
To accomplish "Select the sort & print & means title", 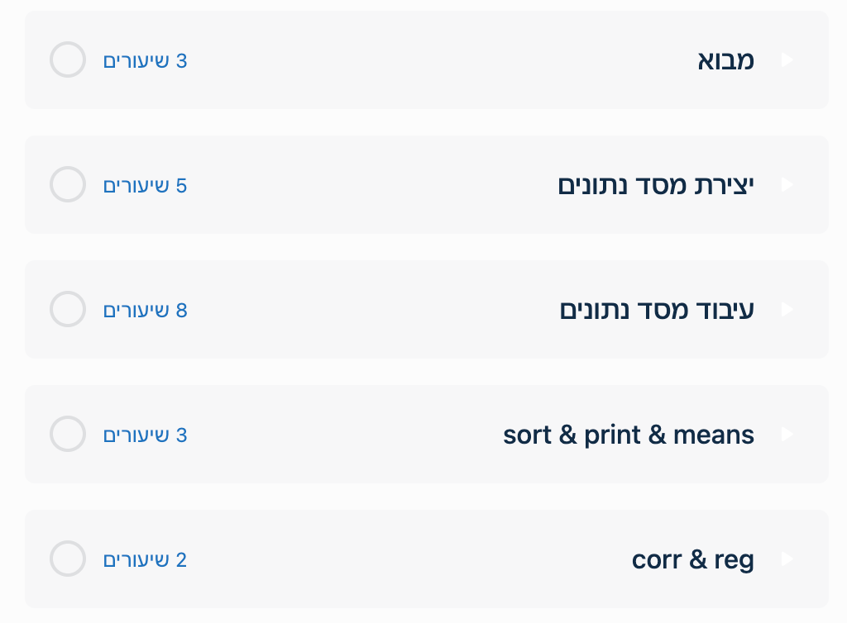I will coord(629,435).
